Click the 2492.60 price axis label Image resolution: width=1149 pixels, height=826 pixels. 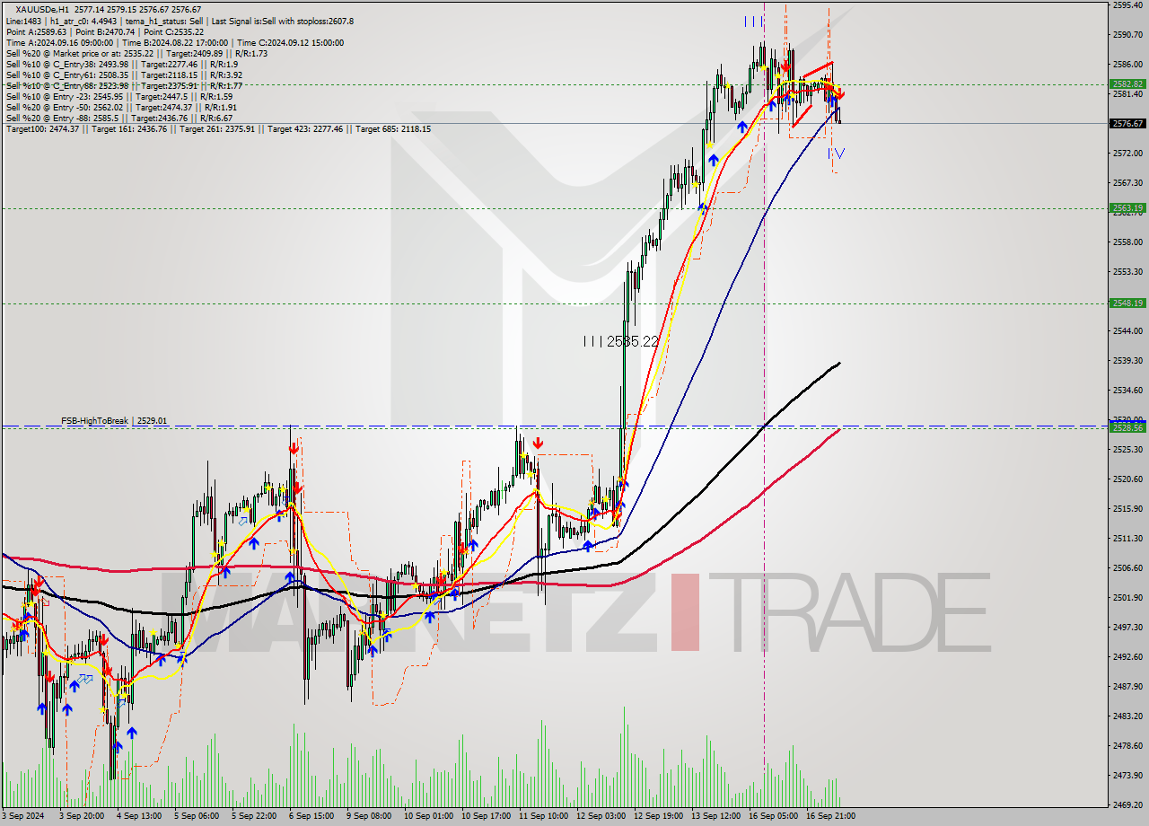click(1127, 657)
